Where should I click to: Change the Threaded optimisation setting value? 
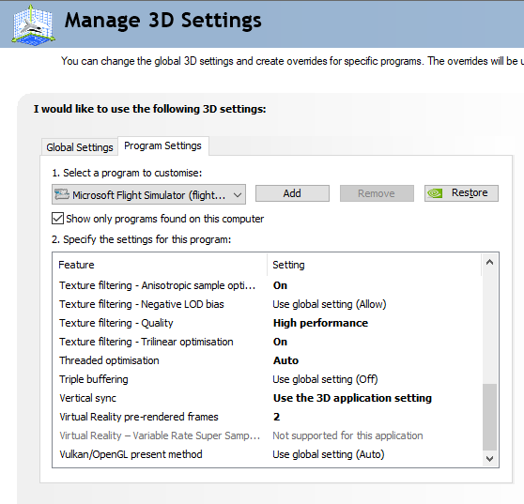(x=285, y=360)
